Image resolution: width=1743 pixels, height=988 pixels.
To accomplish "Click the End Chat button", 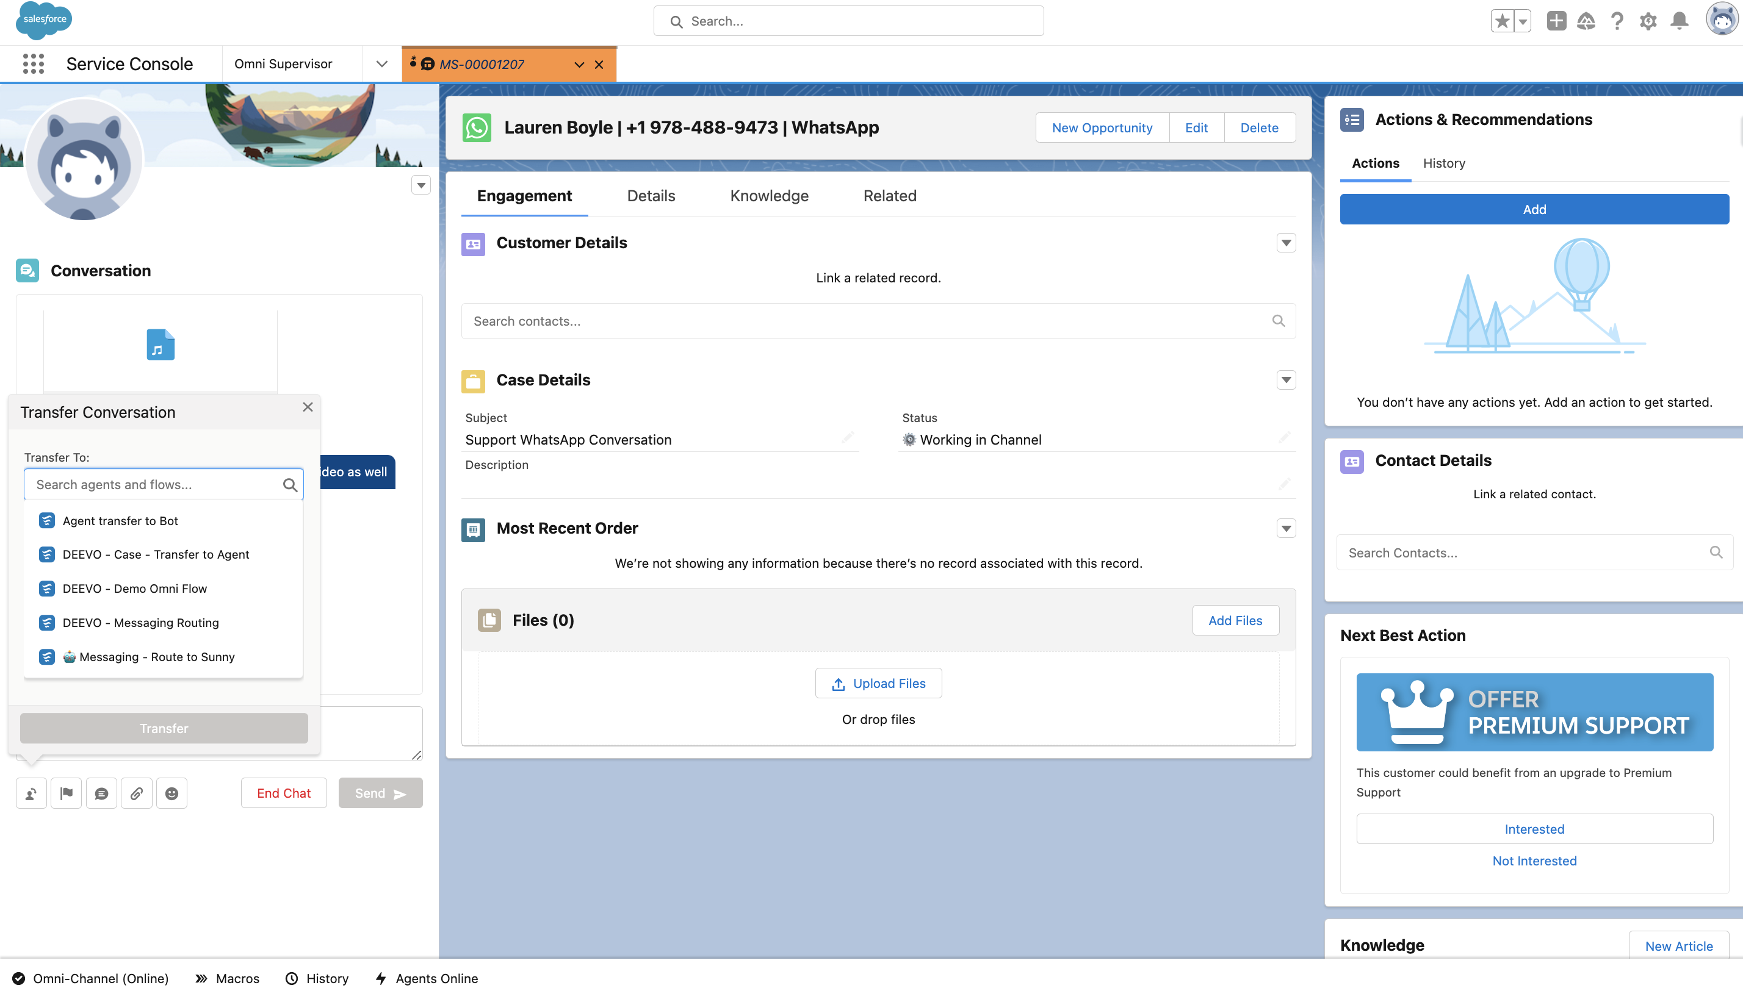I will click(x=283, y=793).
